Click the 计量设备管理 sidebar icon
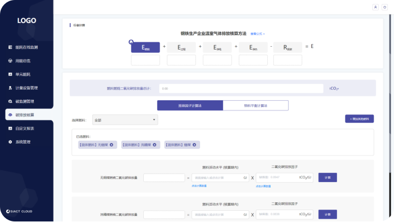 (x=10, y=88)
